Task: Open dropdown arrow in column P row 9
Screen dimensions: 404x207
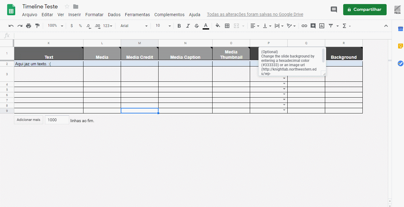Action: (x=284, y=110)
